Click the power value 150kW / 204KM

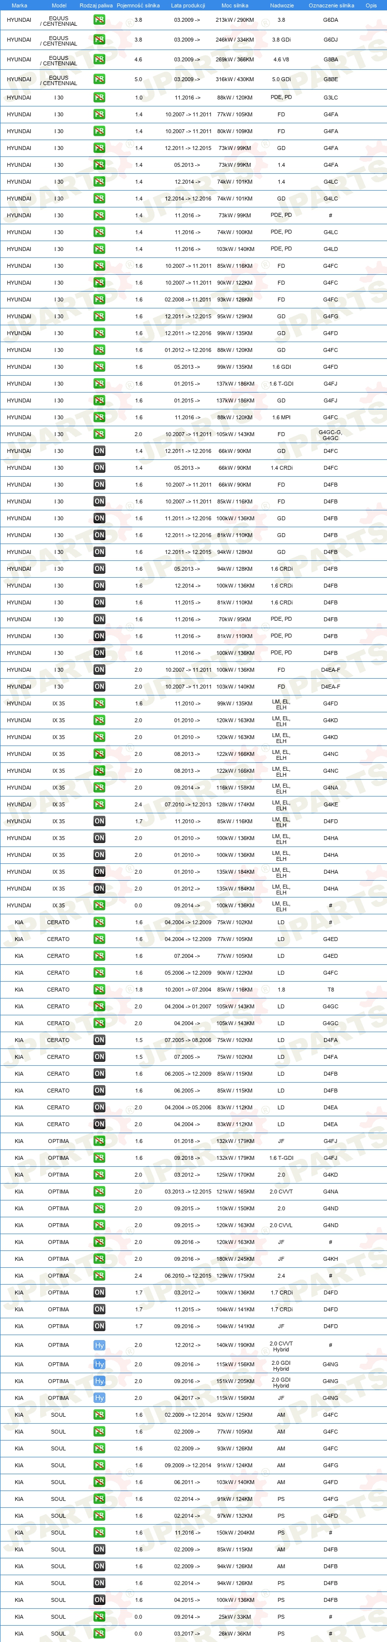tap(235, 1533)
